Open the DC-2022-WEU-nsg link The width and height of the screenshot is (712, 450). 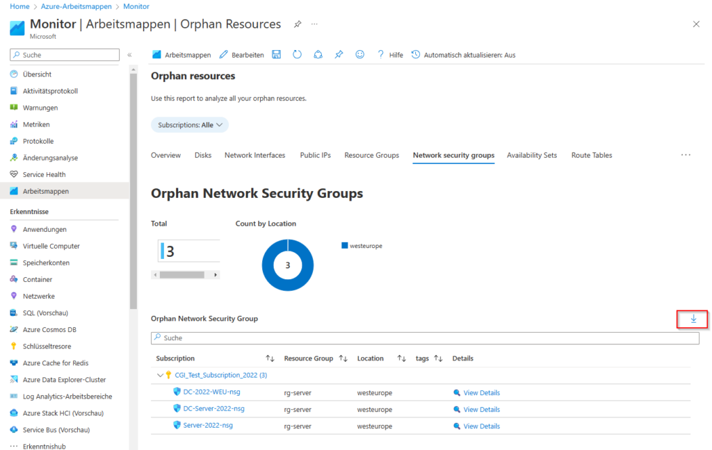point(211,392)
